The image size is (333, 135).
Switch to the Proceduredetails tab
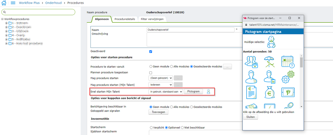tap(125, 19)
